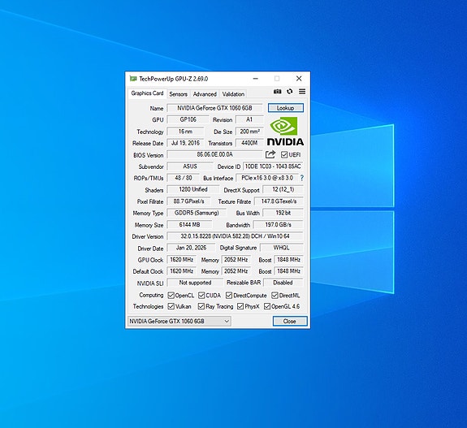Click the Transistors value 4400M
The height and width of the screenshot is (428, 467).
(x=249, y=143)
